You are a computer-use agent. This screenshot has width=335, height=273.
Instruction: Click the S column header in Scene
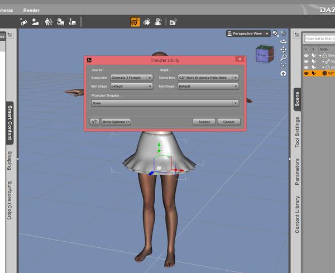(314, 49)
